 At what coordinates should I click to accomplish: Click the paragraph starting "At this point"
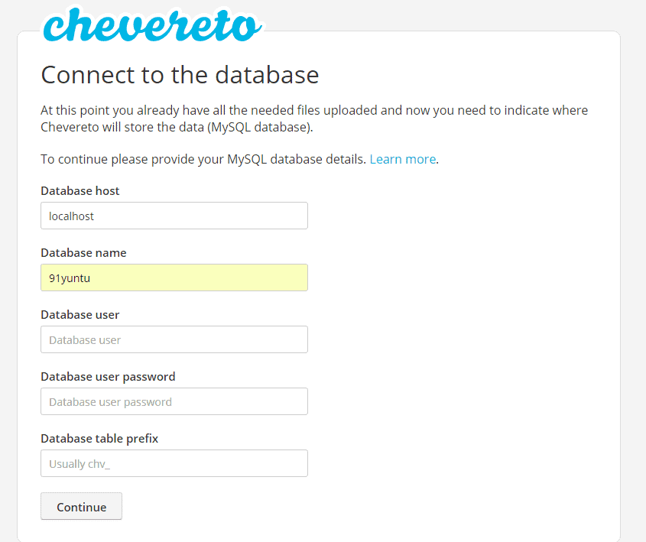coord(314,118)
